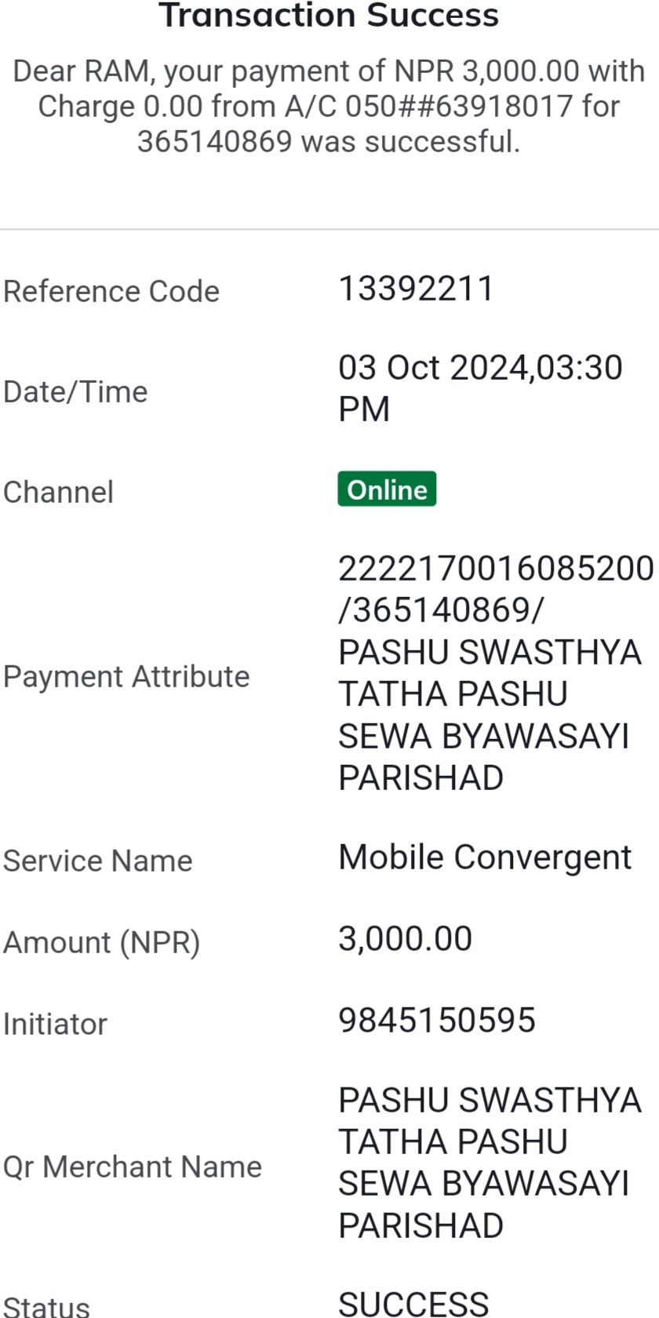This screenshot has width=659, height=1318.
Task: Select the Date/Time label
Action: click(75, 391)
